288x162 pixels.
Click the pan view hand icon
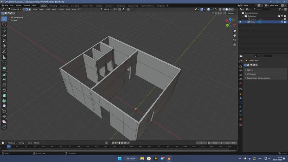pos(235,36)
